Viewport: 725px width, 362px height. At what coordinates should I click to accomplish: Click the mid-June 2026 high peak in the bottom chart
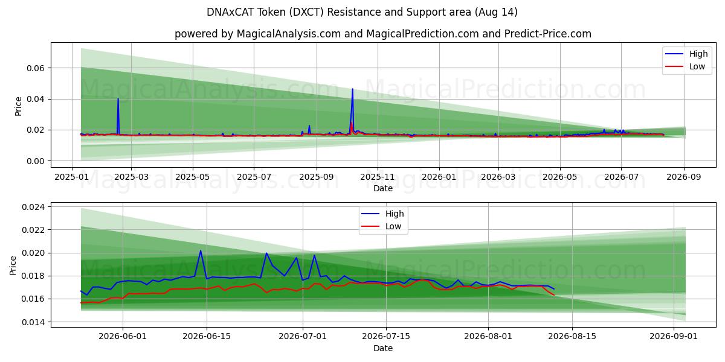coord(201,250)
